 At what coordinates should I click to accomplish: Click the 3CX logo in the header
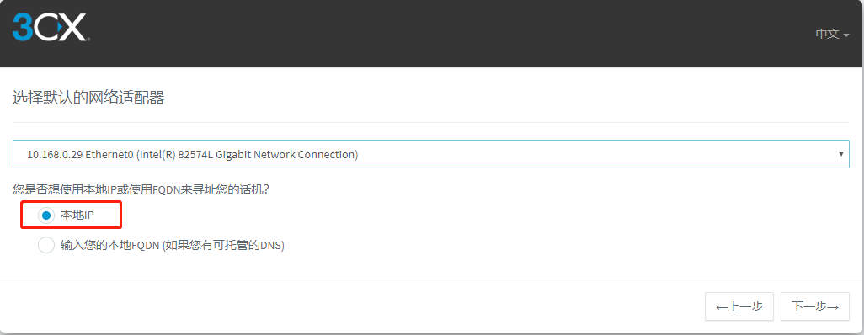pyautogui.click(x=51, y=27)
